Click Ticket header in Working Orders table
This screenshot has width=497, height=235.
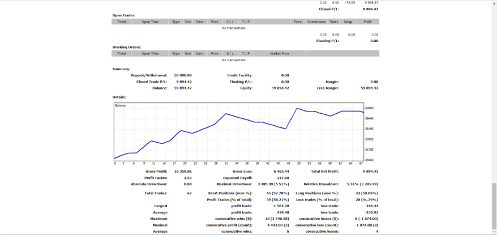(122, 53)
